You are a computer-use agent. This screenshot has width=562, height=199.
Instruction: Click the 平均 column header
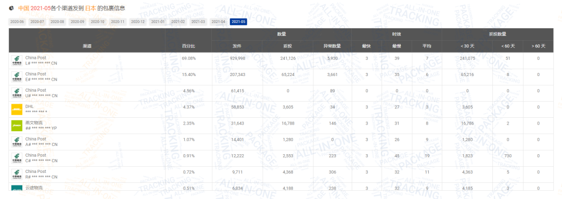[427, 46]
